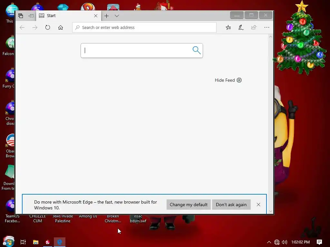Click the taskbar clock 1:02:02 PM
The width and height of the screenshot is (330, 247).
click(x=301, y=242)
